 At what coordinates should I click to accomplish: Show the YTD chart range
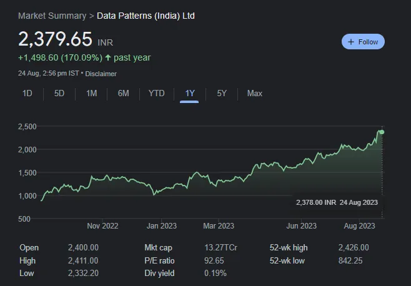pyautogui.click(x=156, y=93)
